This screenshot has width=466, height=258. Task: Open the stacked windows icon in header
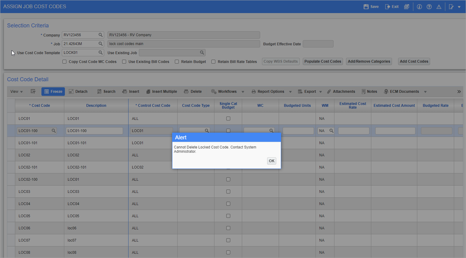tap(407, 7)
